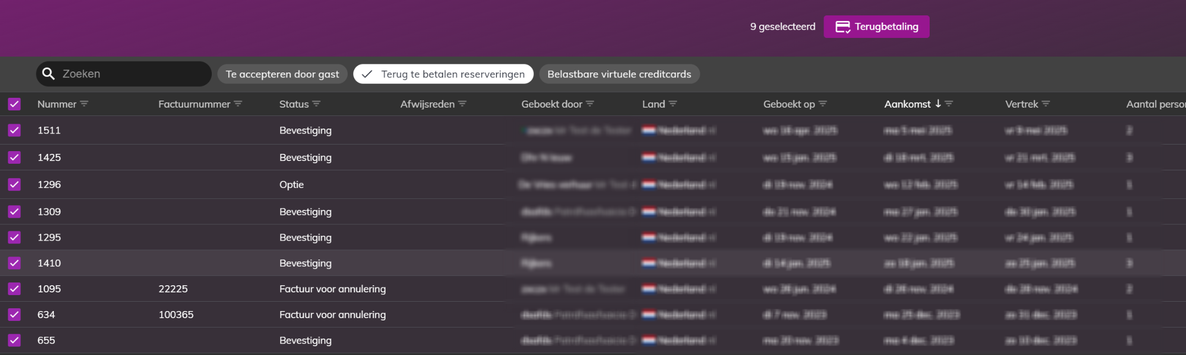
Task: Select the Te accepteren door gast filter
Action: [282, 74]
